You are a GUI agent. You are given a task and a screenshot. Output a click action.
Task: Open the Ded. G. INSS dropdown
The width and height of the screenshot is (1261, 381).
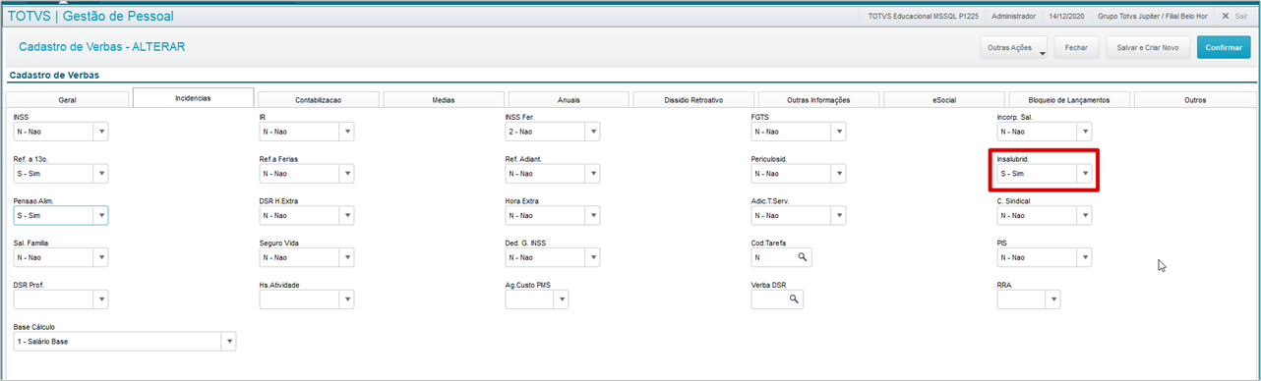[592, 257]
